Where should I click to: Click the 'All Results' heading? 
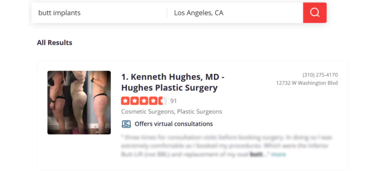click(x=55, y=42)
